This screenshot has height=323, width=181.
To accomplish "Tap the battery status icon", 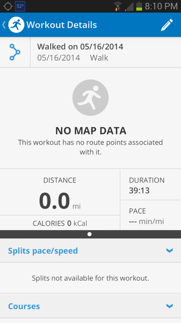I will coord(139,6).
